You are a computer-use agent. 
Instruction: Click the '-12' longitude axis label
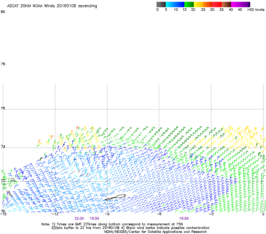click(x=55, y=214)
